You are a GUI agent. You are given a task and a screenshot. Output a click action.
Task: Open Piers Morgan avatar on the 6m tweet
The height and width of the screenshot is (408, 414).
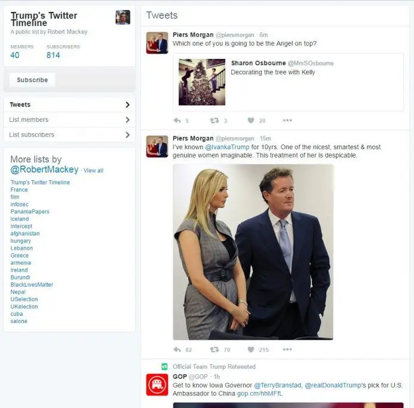[x=157, y=43]
